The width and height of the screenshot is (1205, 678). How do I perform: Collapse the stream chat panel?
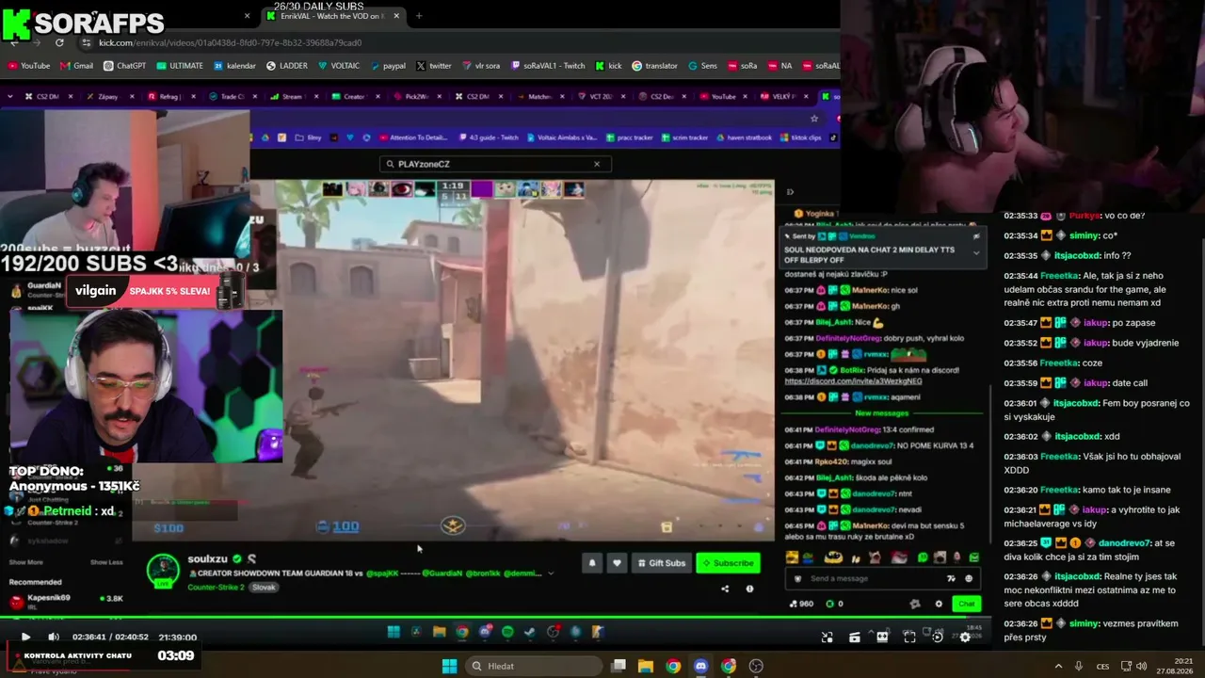790,192
